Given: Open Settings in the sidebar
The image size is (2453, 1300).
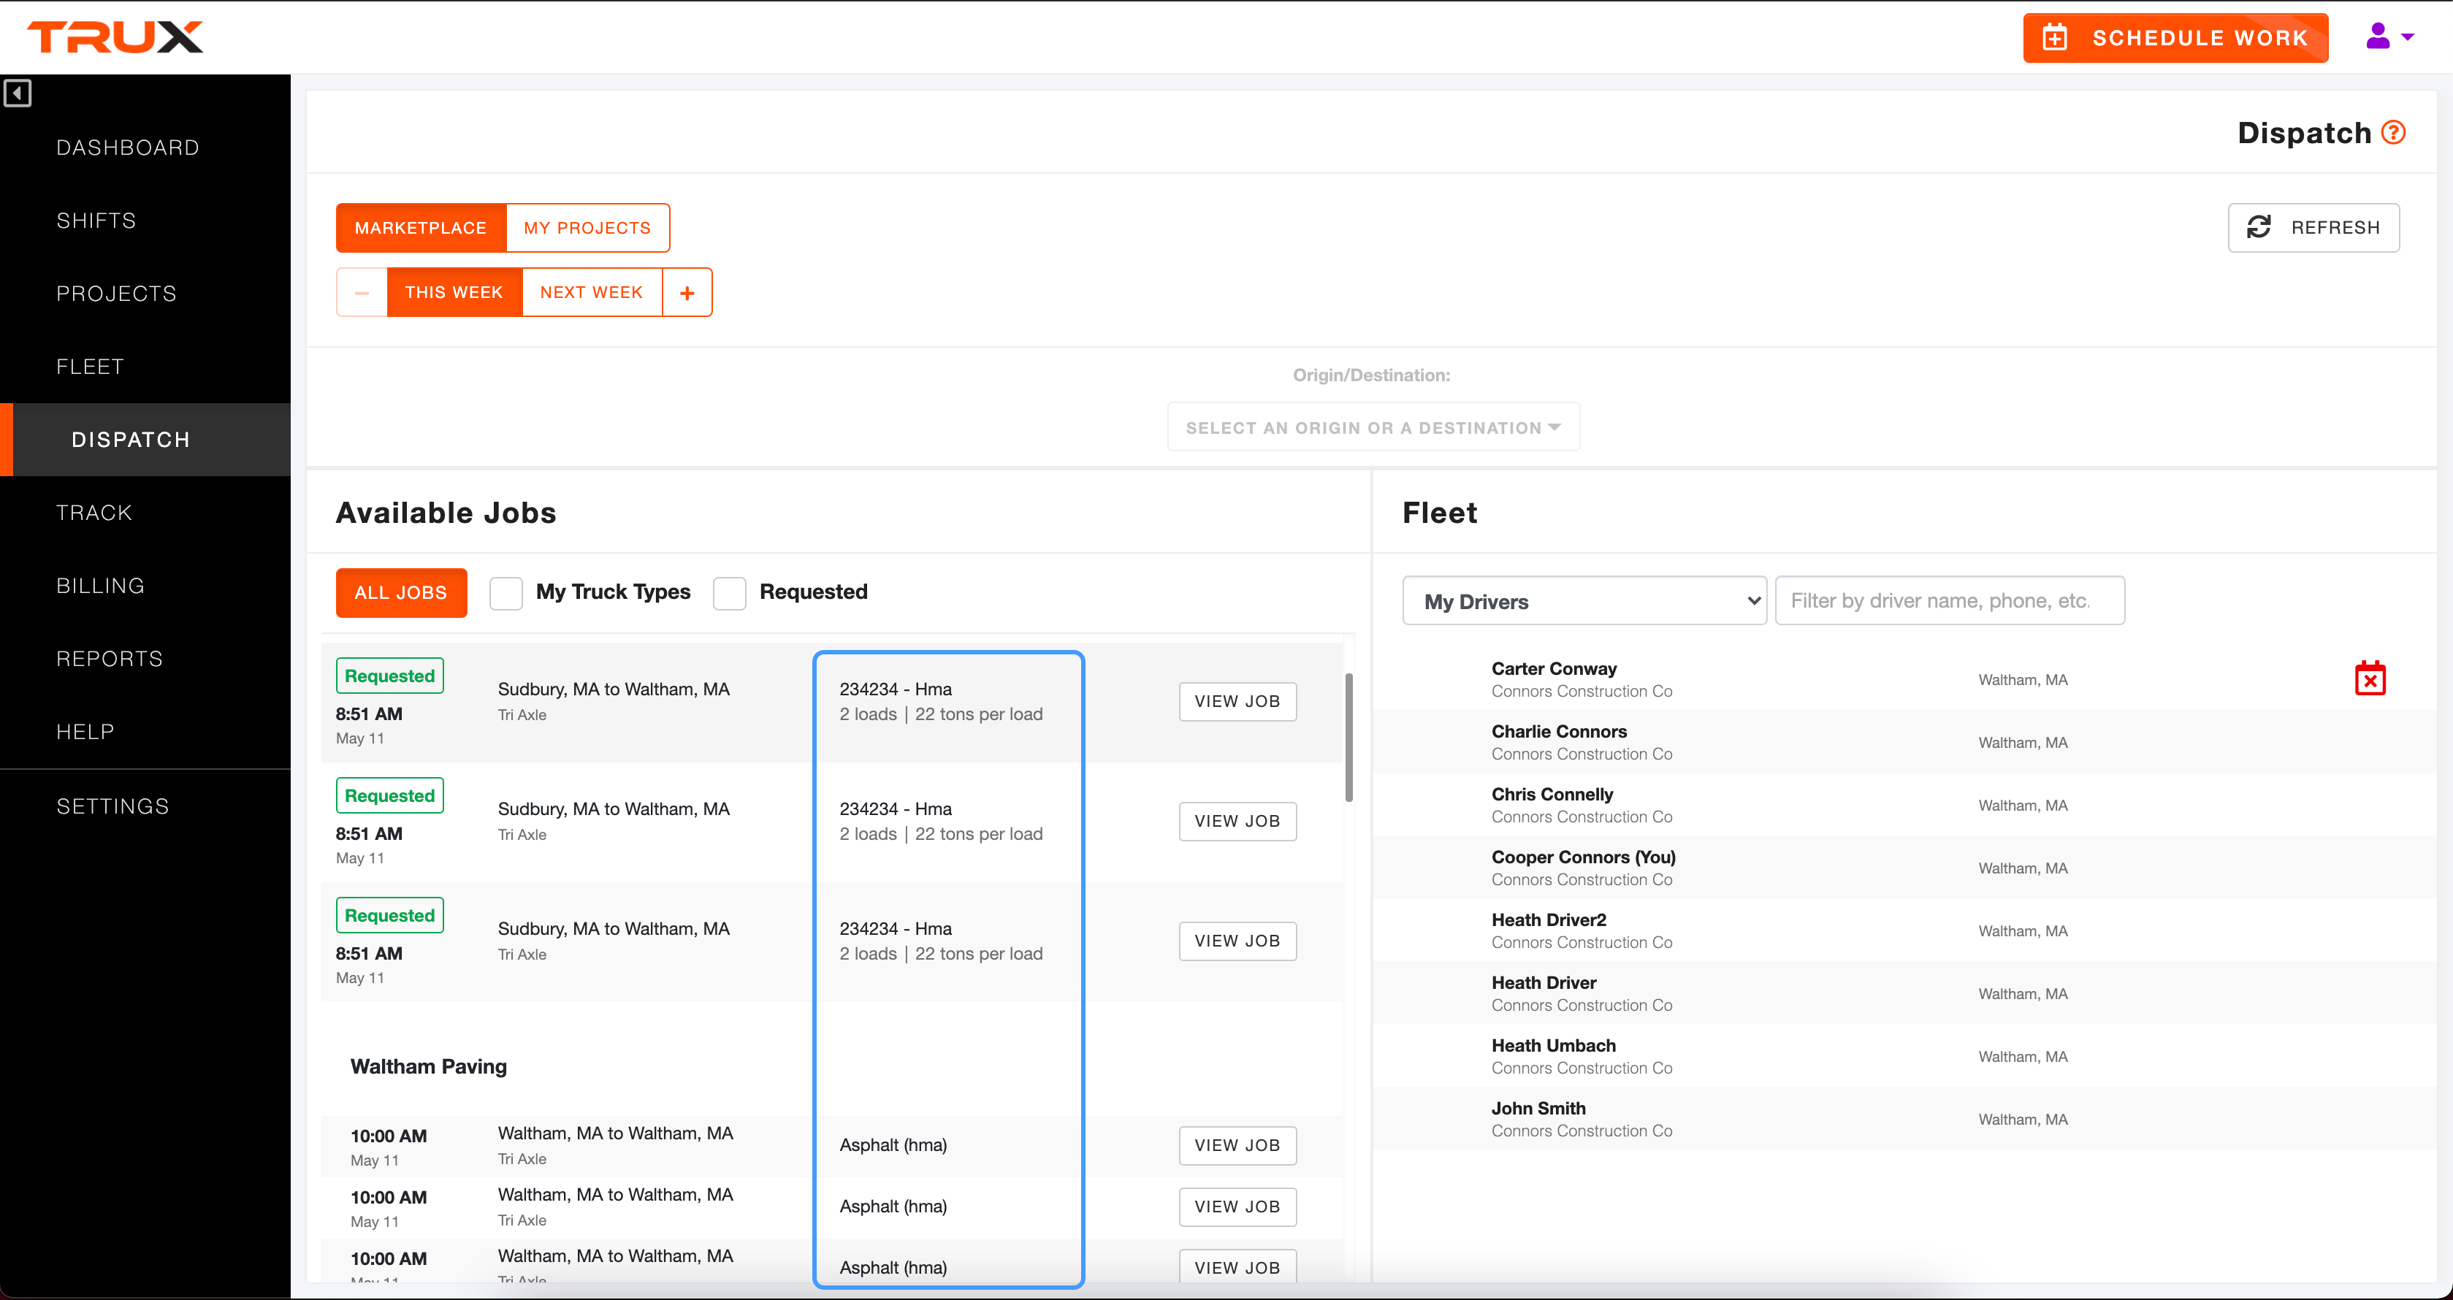Looking at the screenshot, I should [112, 807].
